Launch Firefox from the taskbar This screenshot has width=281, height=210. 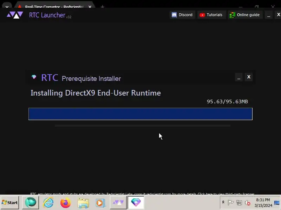66,203
